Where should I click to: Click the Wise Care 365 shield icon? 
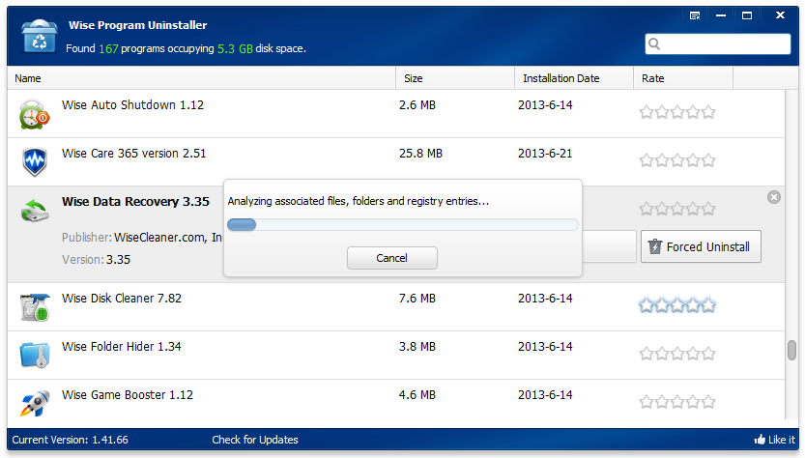pyautogui.click(x=35, y=161)
